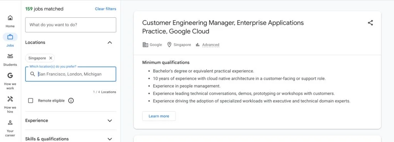
Task: Open the Students sidebar icon
Action: [x=10, y=56]
